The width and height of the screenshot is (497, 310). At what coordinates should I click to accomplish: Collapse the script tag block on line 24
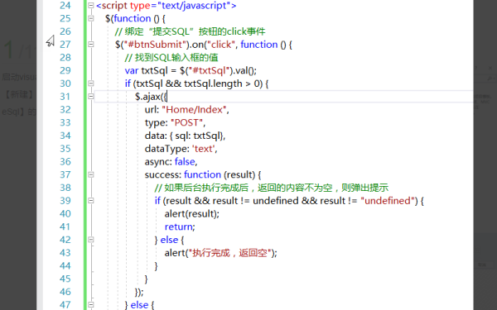pyautogui.click(x=91, y=6)
